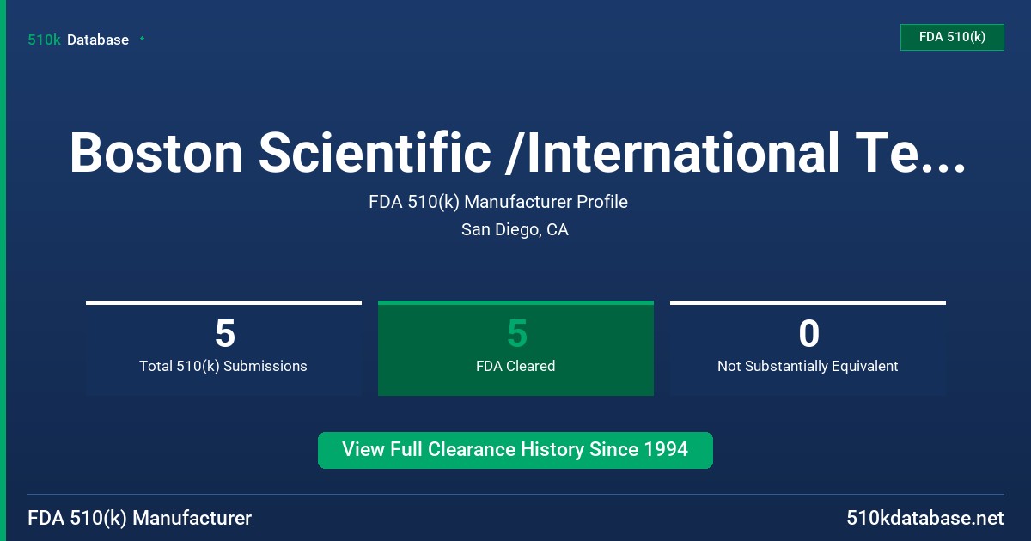The height and width of the screenshot is (541, 1031).
Task: Click the FDA 510(k) Manufacturer Profile subtitle
Action: pyautogui.click(x=498, y=202)
